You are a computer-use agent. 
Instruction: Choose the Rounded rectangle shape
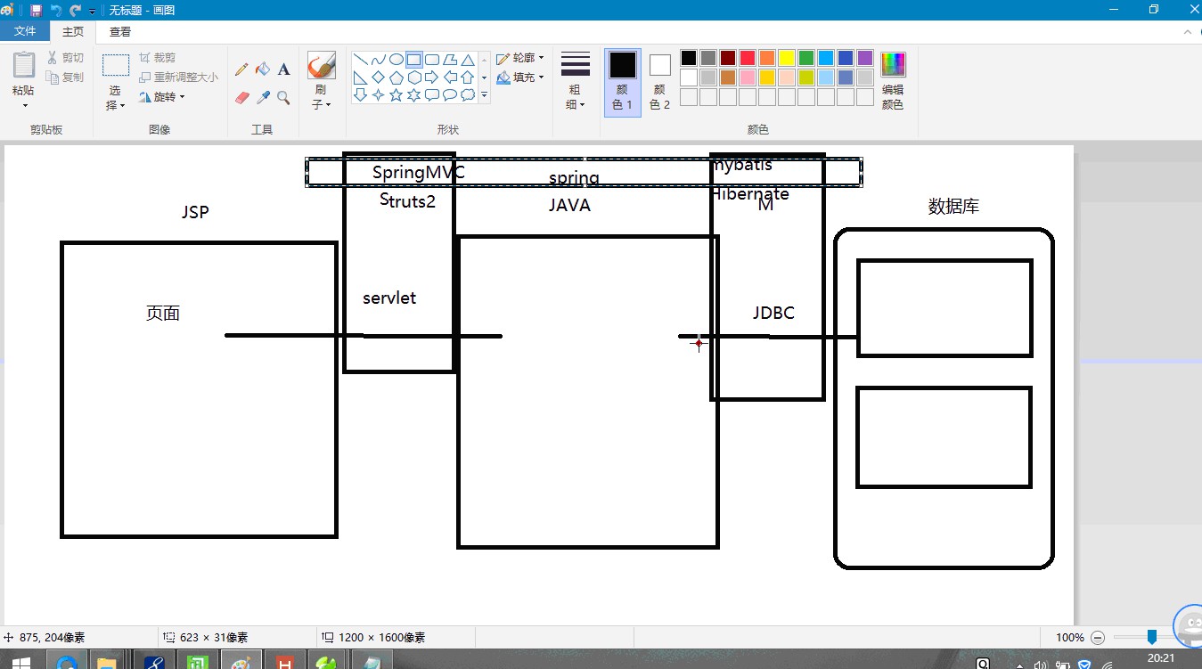tap(431, 61)
